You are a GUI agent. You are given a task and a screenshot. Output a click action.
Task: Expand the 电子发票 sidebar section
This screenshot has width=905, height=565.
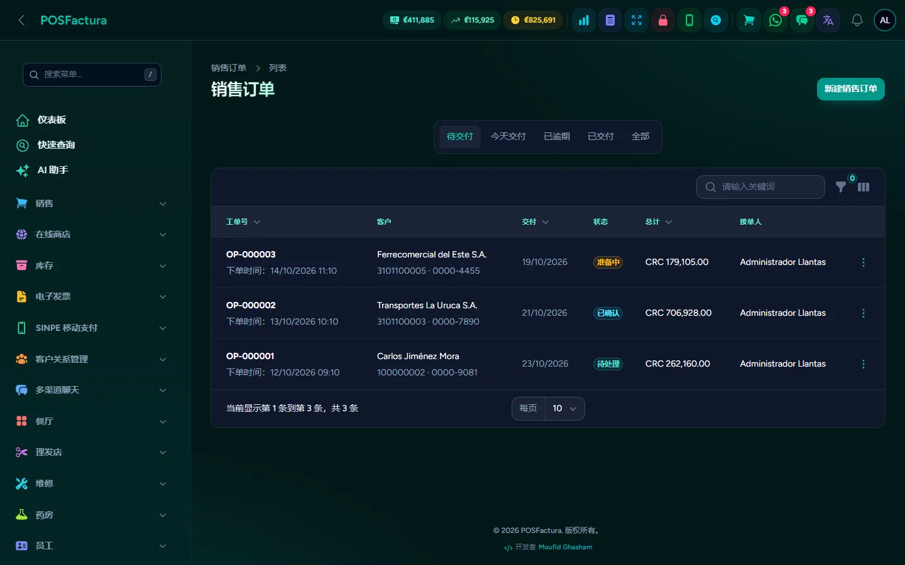tap(91, 296)
